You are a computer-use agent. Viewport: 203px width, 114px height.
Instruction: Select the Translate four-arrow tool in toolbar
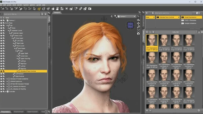click(x=48, y=9)
